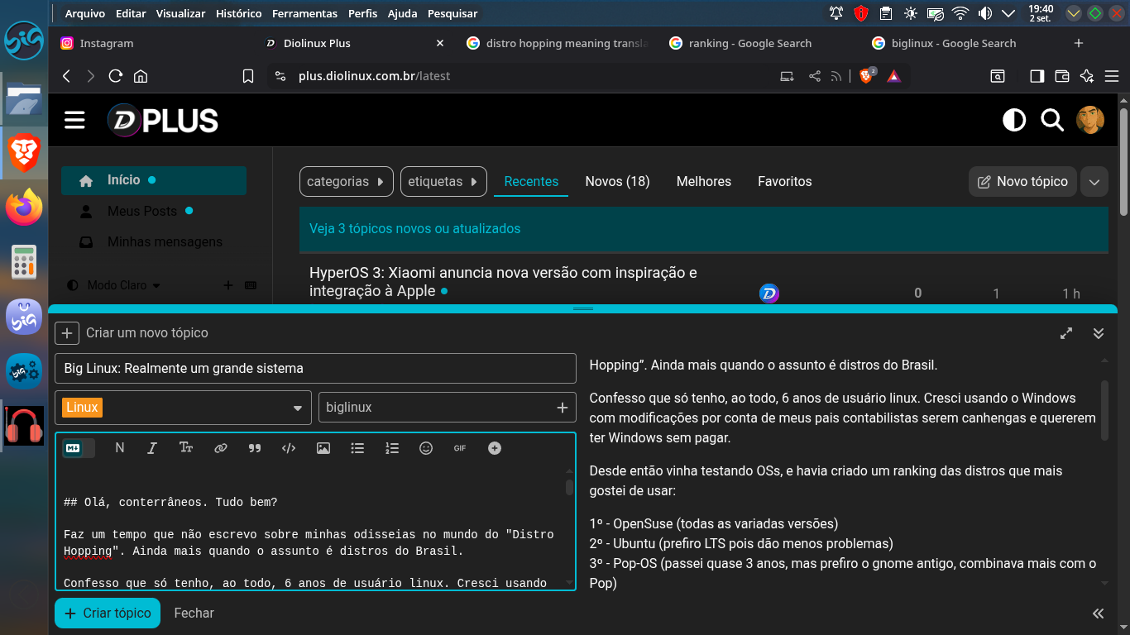
Task: Open the Linux category dropdown
Action: [x=183, y=408]
